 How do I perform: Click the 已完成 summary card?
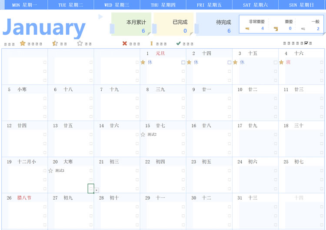coord(173,24)
